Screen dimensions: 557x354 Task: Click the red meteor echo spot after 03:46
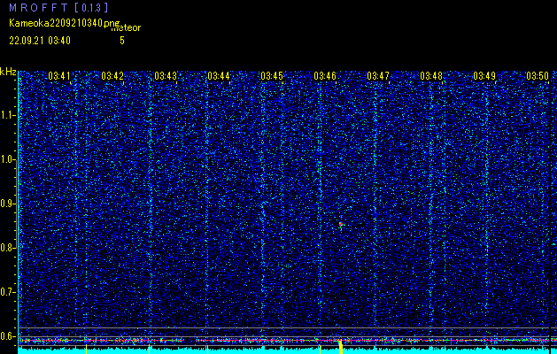pos(340,224)
